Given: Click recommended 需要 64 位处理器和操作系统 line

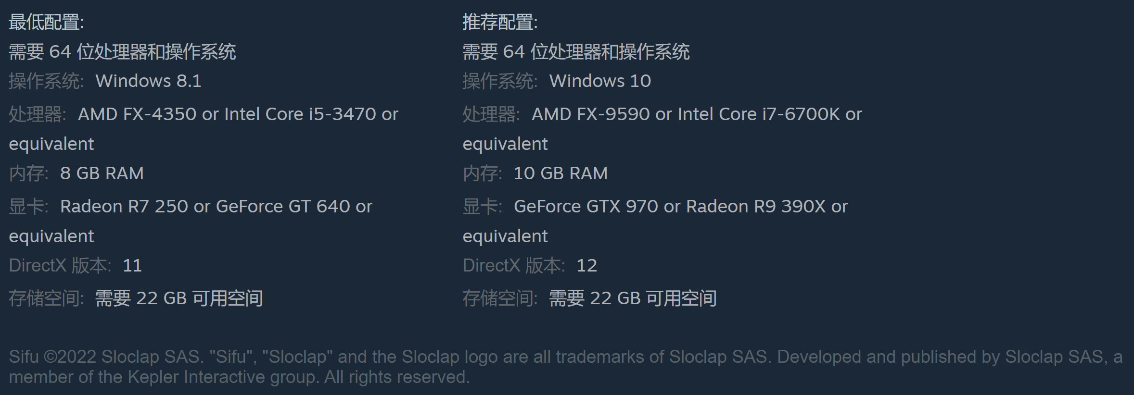Looking at the screenshot, I should pos(576,52).
